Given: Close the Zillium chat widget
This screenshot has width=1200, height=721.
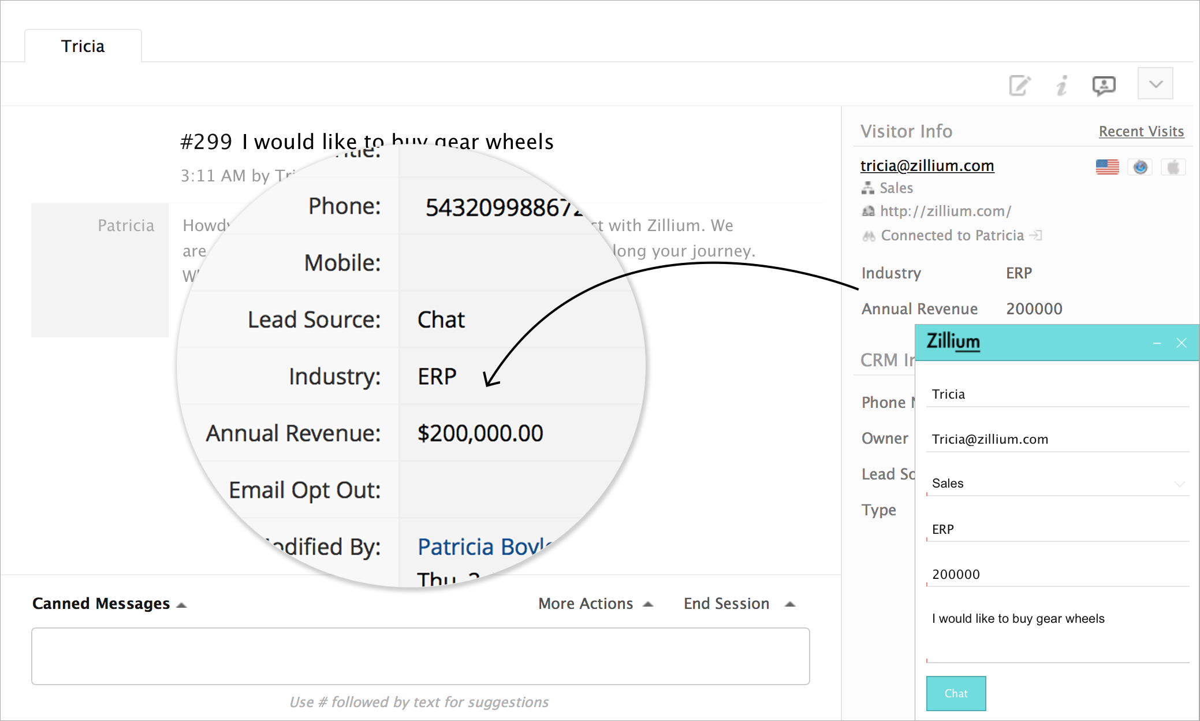Looking at the screenshot, I should click(x=1182, y=343).
